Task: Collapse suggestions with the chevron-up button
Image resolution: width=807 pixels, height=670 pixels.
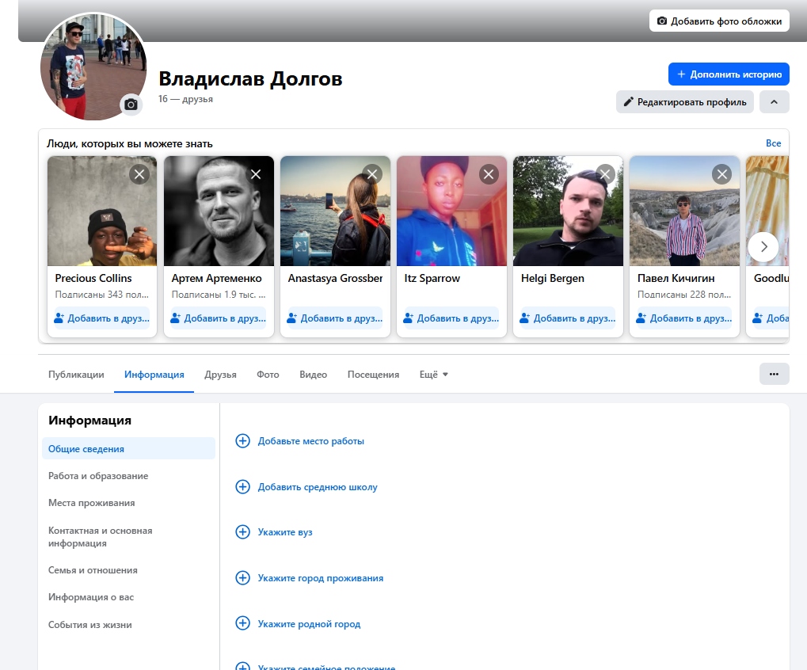Action: point(774,102)
